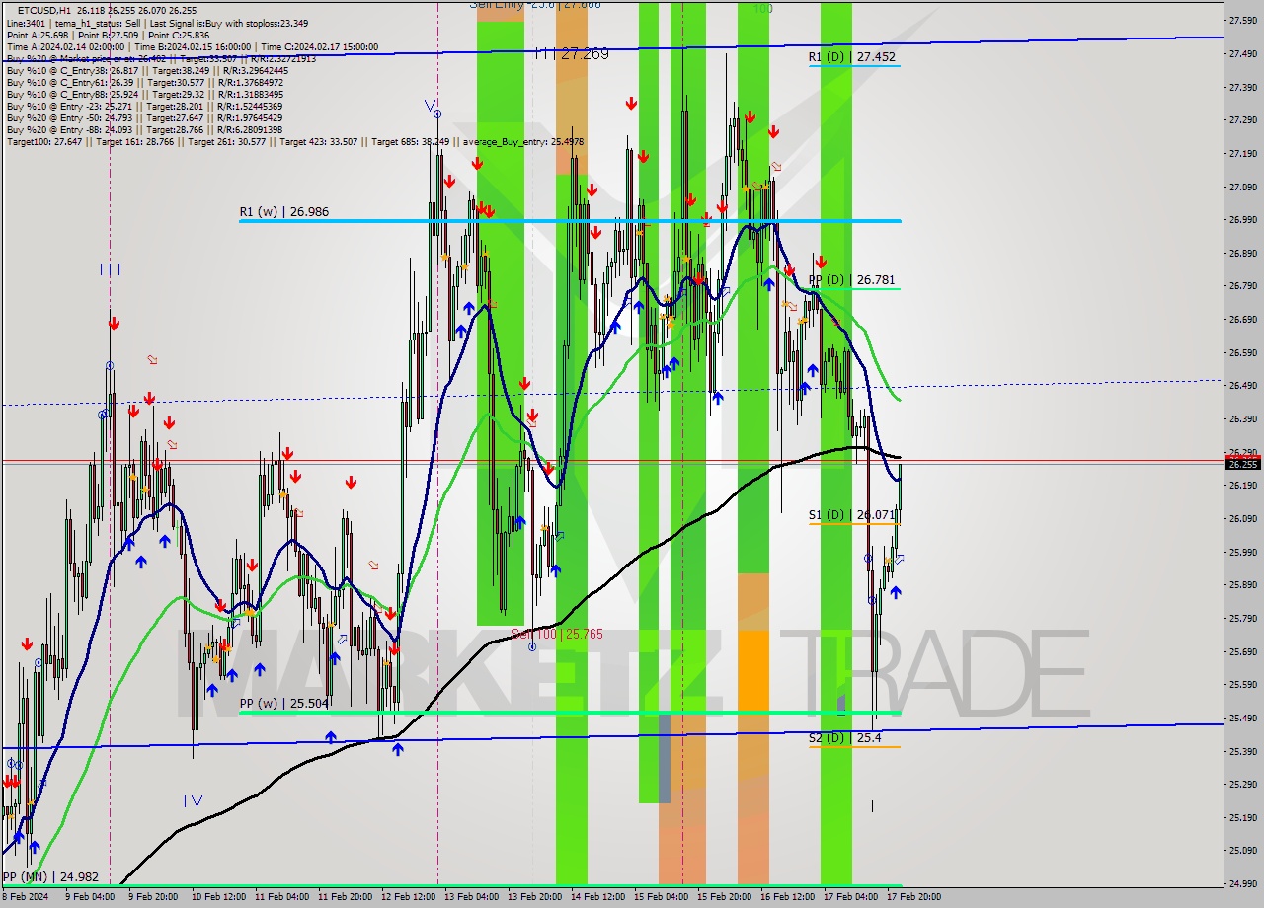Viewport: 1264px width, 908px height.
Task: Click the '16 Feb 12:00' time label
Action: pyautogui.click(x=787, y=897)
